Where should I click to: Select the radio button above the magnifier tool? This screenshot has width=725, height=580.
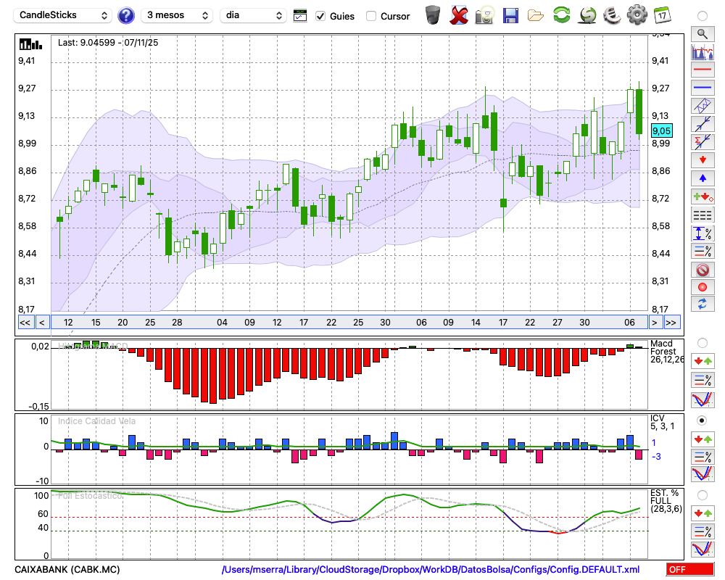point(702,16)
